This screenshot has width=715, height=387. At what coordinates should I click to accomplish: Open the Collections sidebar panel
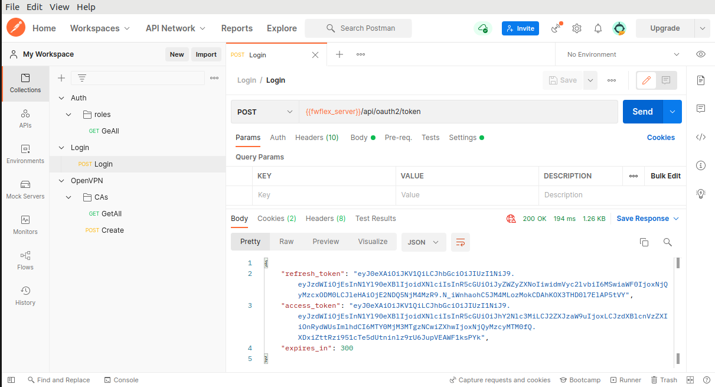pyautogui.click(x=25, y=83)
